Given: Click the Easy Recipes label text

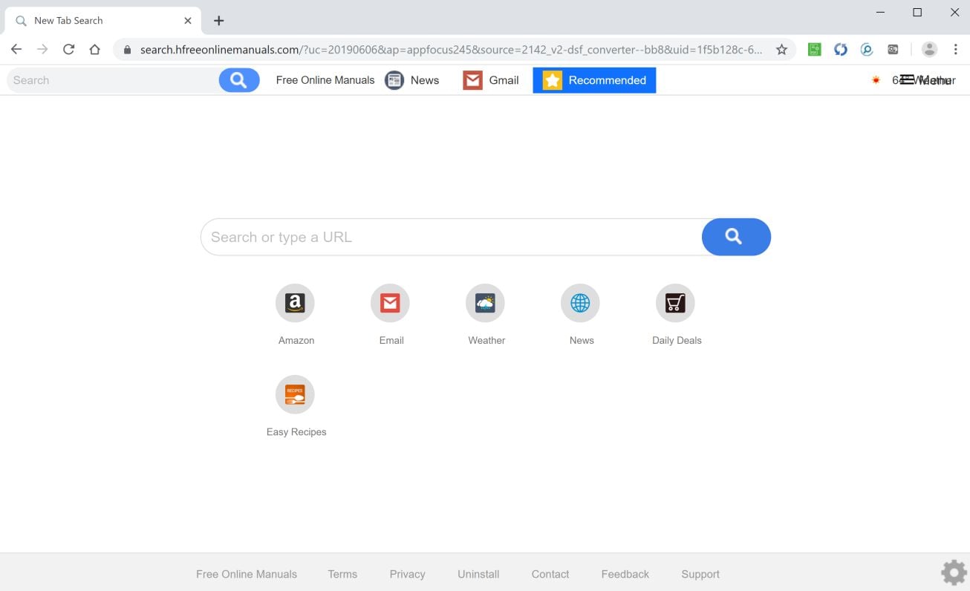Looking at the screenshot, I should tap(296, 431).
